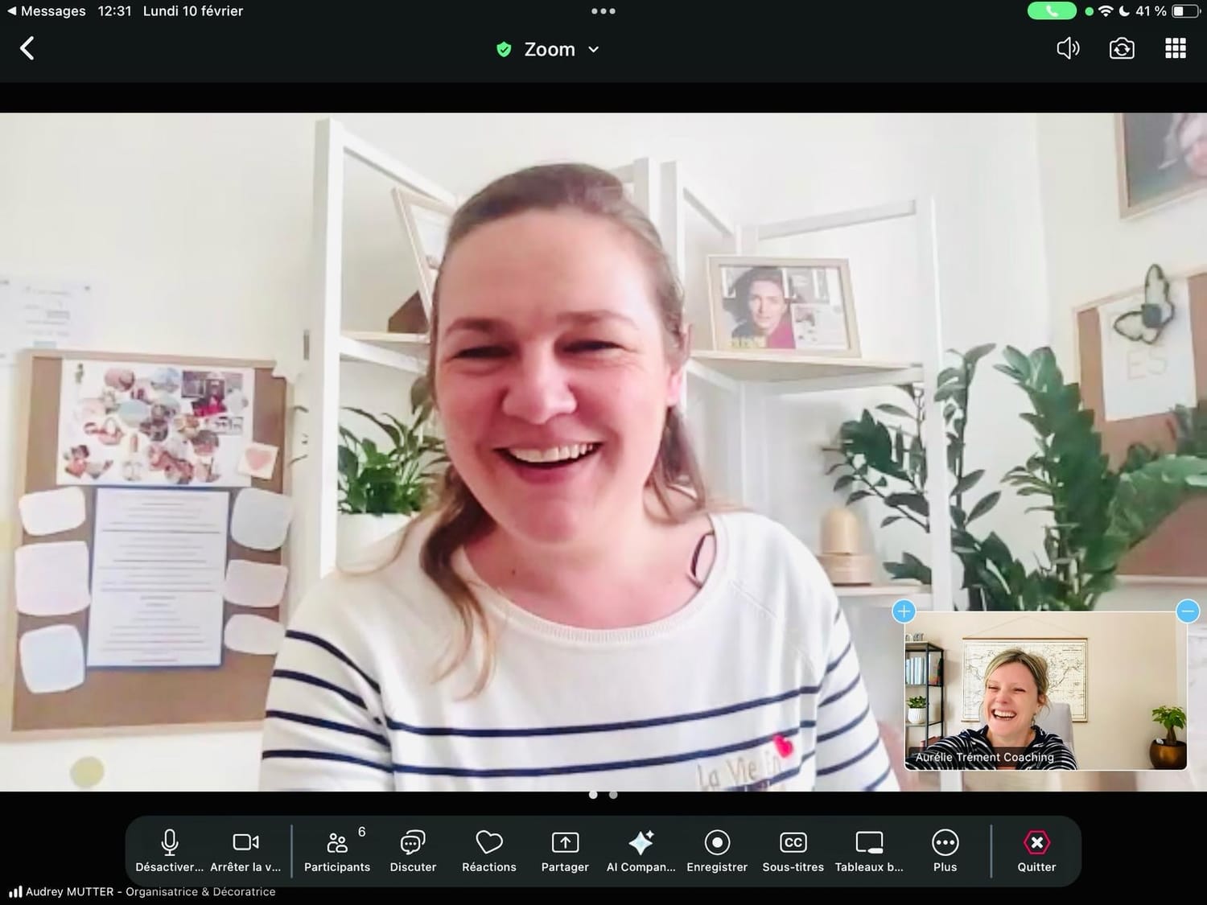The width and height of the screenshot is (1207, 905).
Task: Expand the Zoom meeting info dropdown
Action: 594,49
